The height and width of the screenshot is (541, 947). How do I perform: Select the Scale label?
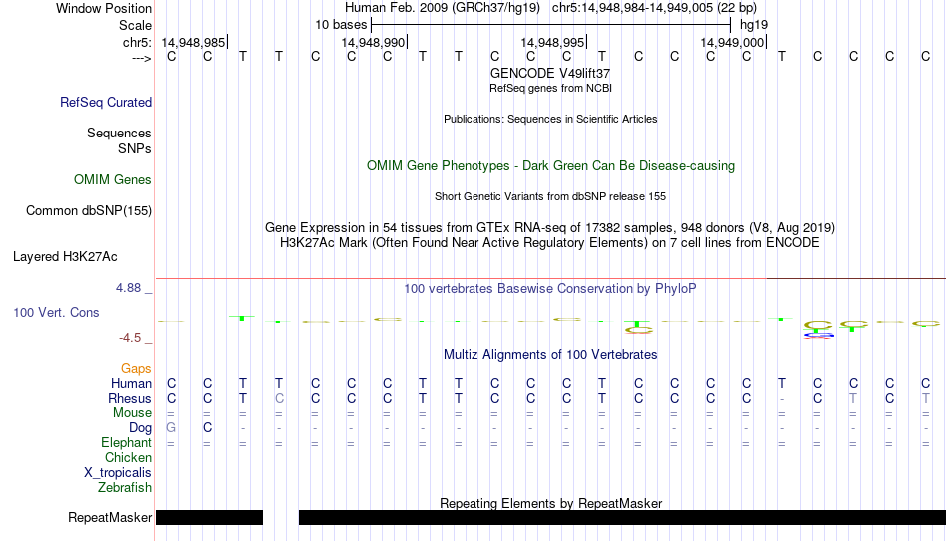[x=135, y=25]
